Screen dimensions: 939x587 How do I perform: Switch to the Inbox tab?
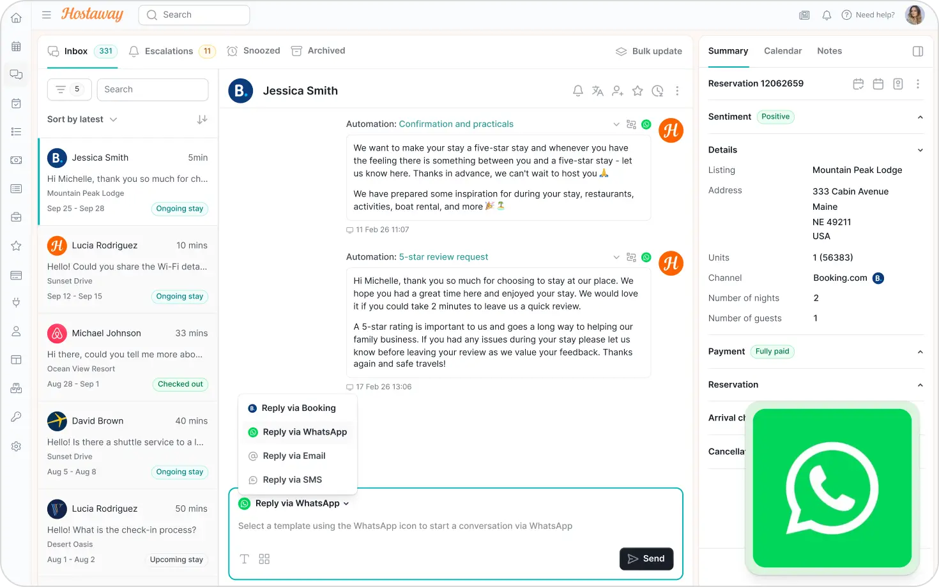pyautogui.click(x=82, y=51)
